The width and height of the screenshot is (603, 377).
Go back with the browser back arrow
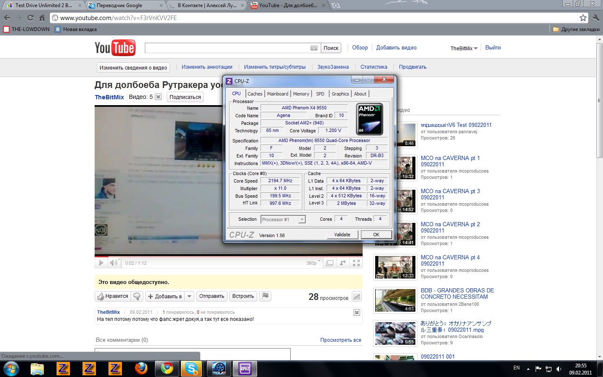click(7, 18)
